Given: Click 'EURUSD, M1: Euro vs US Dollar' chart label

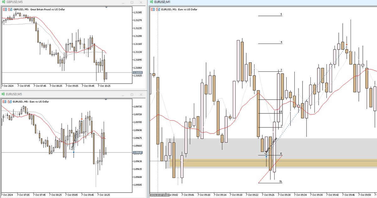Looking at the screenshot, I should (179, 9).
